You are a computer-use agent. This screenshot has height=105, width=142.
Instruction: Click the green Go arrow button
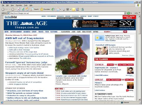tap(128, 13)
